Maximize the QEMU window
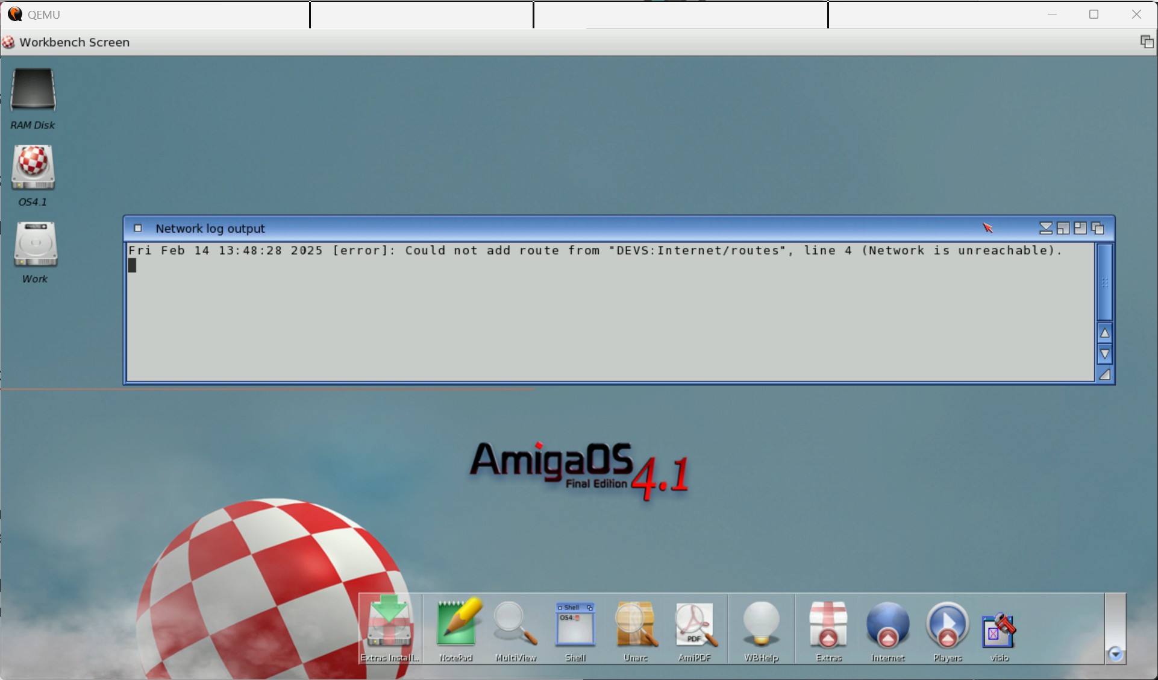 1094,14
